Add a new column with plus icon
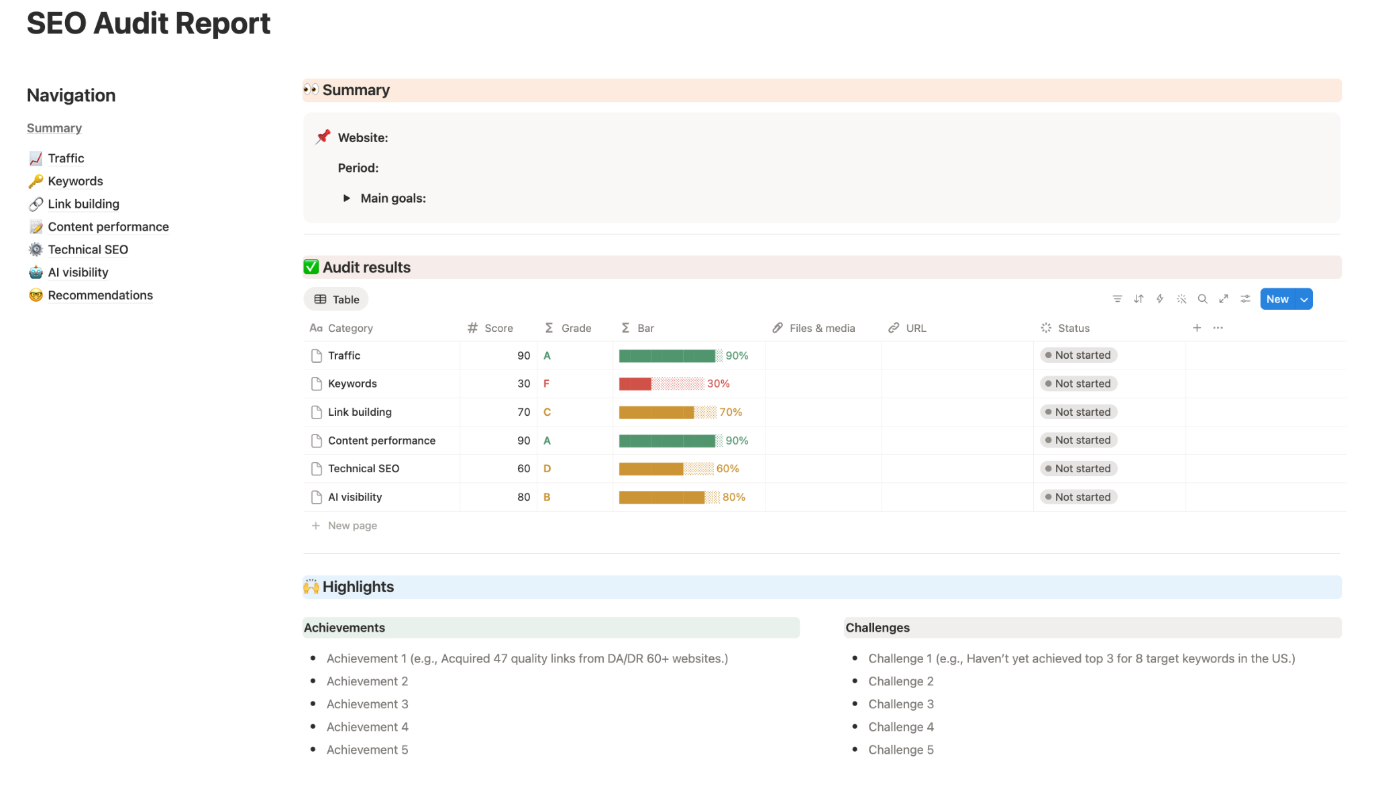The image size is (1374, 796). point(1197,328)
